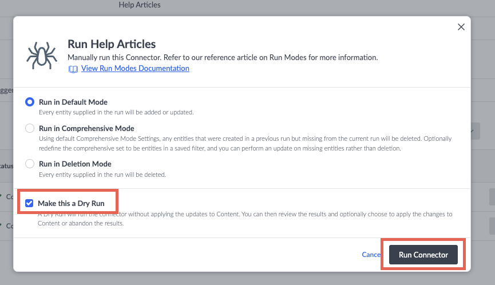Click the Dry Run explanation paragraph
The height and width of the screenshot is (285, 495).
(245, 219)
